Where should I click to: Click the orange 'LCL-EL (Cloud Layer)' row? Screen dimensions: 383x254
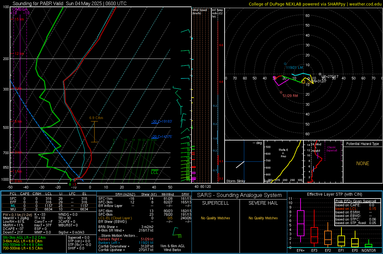[145, 218]
